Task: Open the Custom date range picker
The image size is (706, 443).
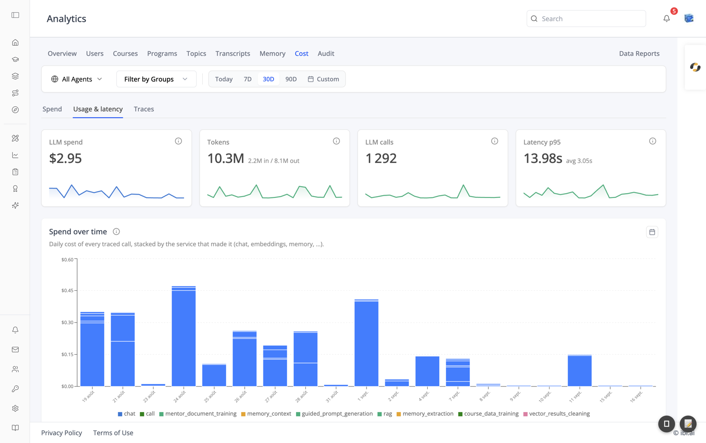Action: 323,79
